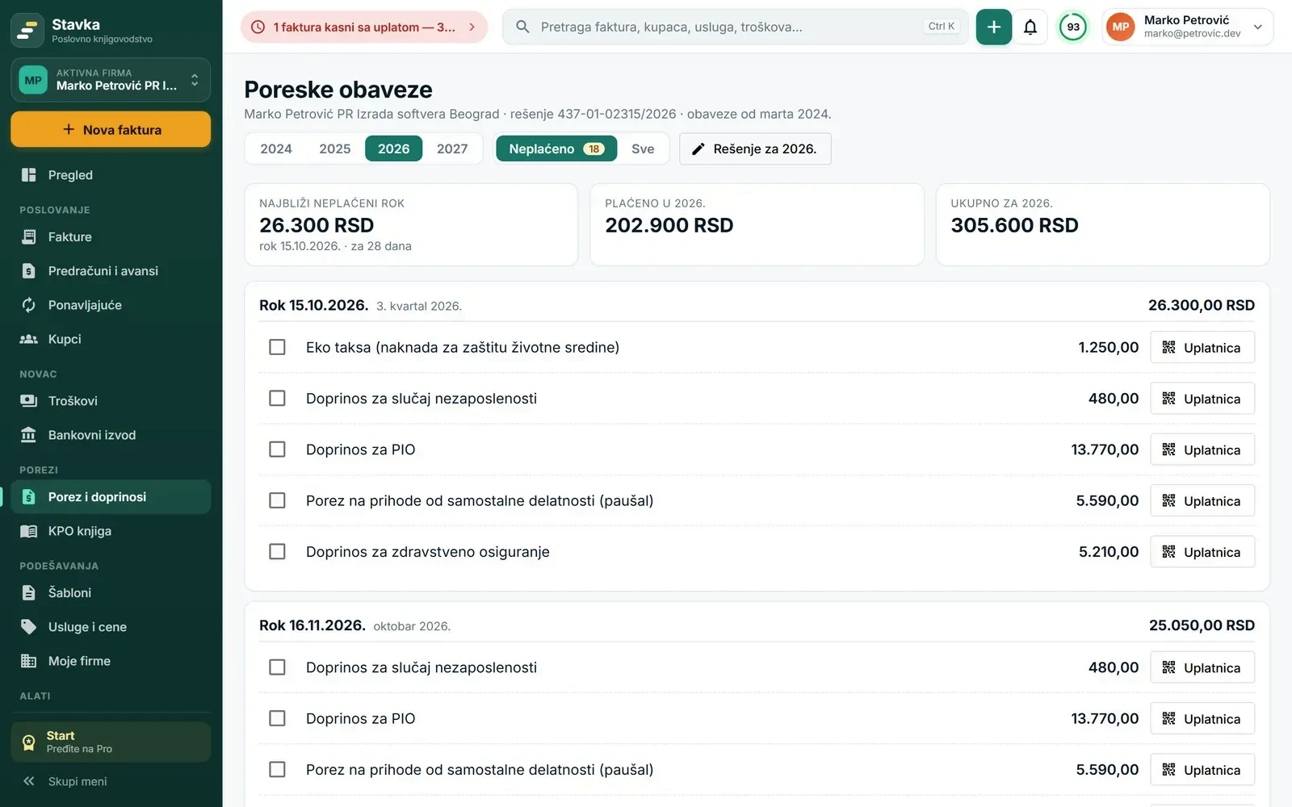Switch filter to Sve

[643, 148]
